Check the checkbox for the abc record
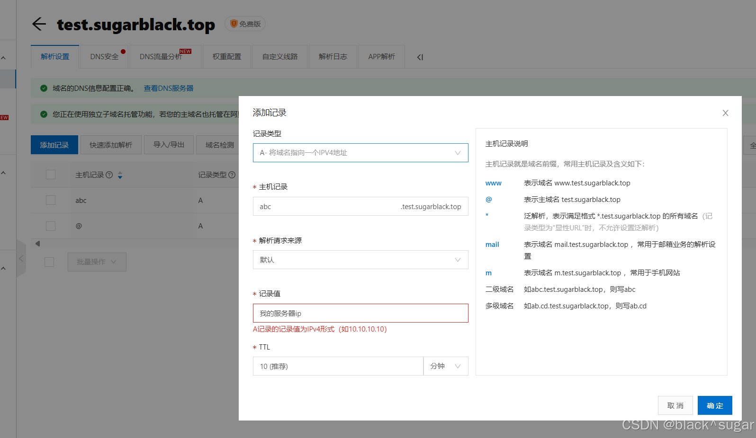This screenshot has width=756, height=438. pyautogui.click(x=51, y=200)
